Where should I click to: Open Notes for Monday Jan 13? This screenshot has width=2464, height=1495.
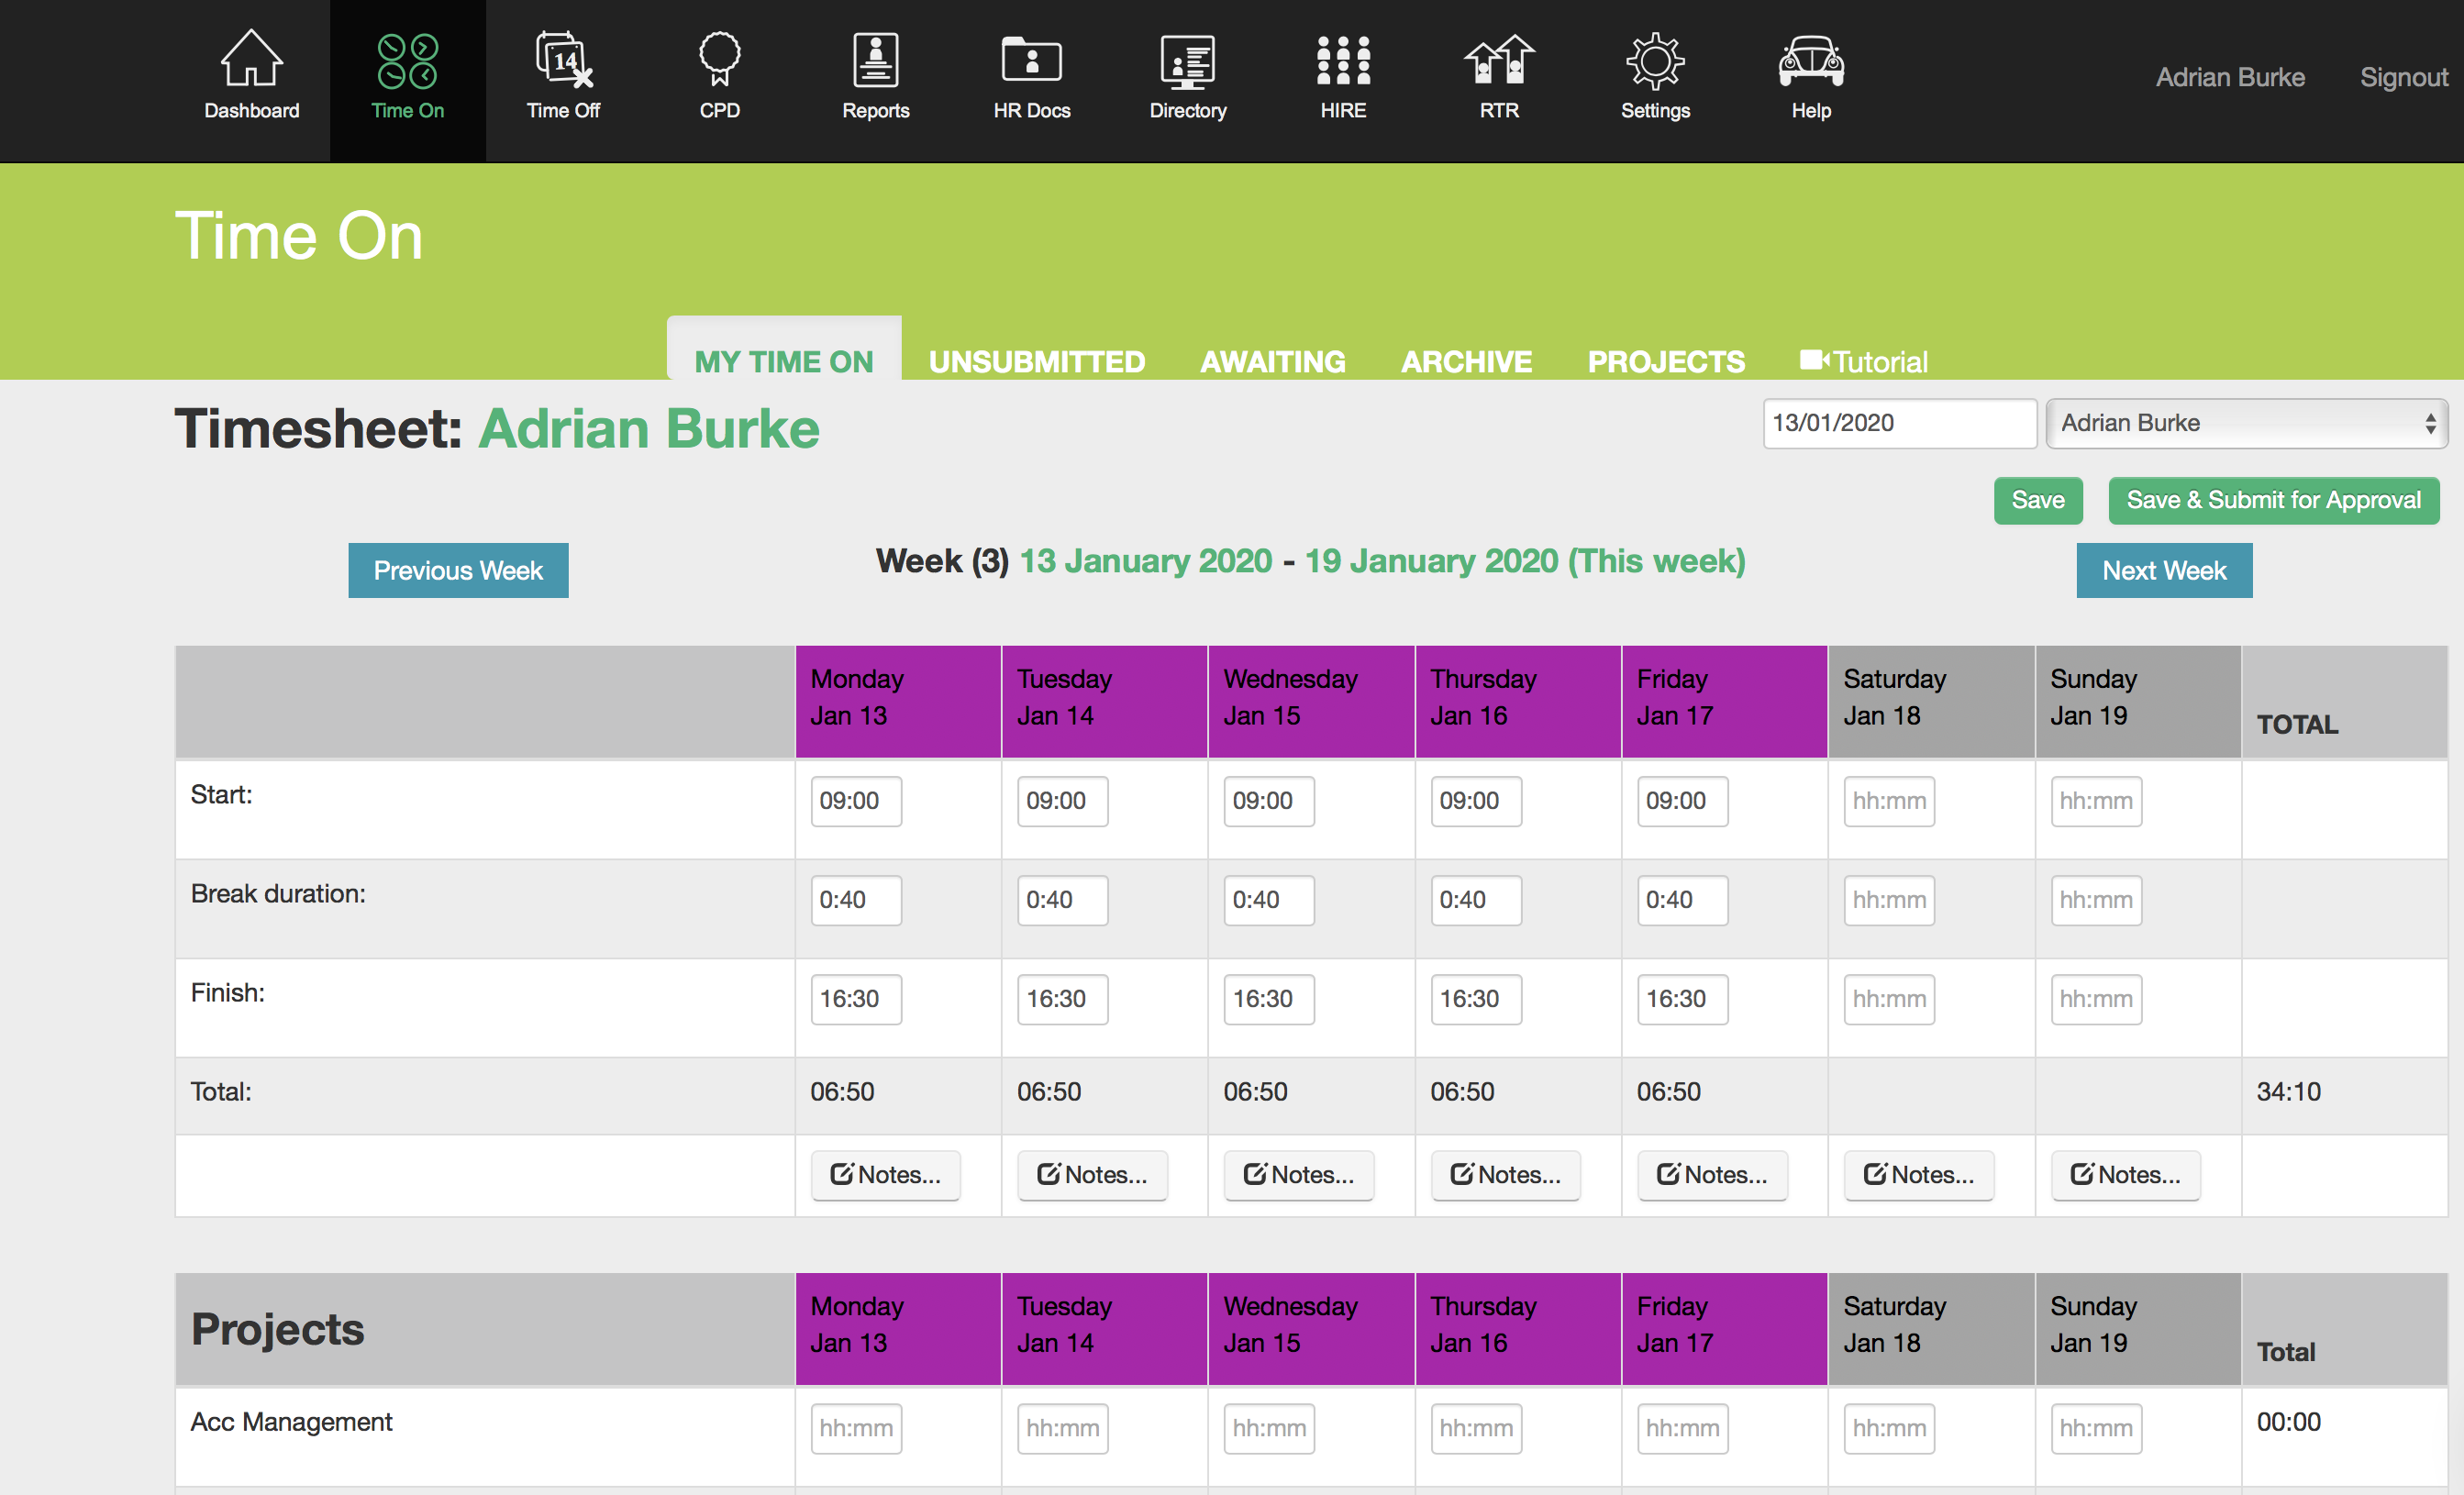coord(885,1174)
